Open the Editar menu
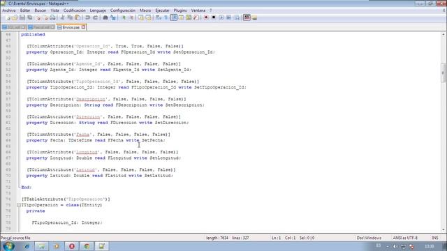Screen dimensions: 447x251 pyautogui.click(x=25, y=10)
